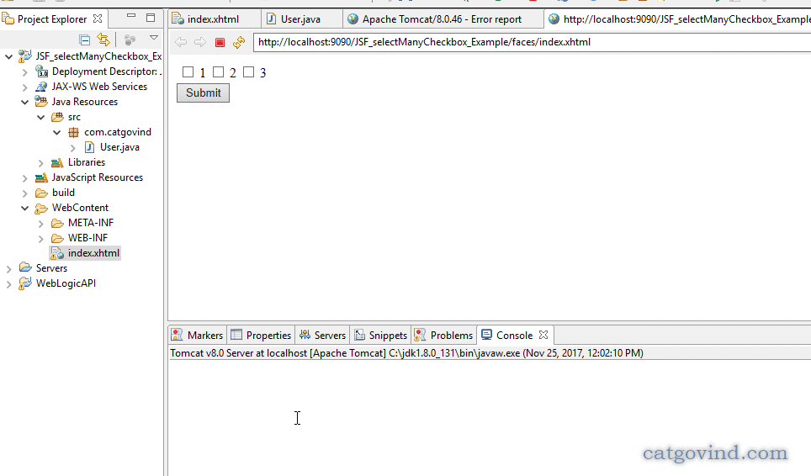Image resolution: width=811 pixels, height=476 pixels.
Task: Click Project Explorer view title
Action: (52, 19)
